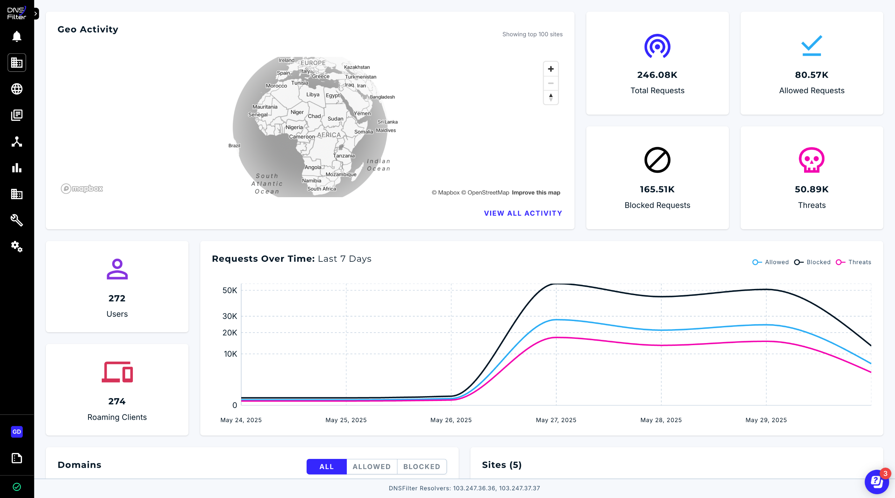Click the Improve this map link
The height and width of the screenshot is (498, 895).
coord(536,193)
